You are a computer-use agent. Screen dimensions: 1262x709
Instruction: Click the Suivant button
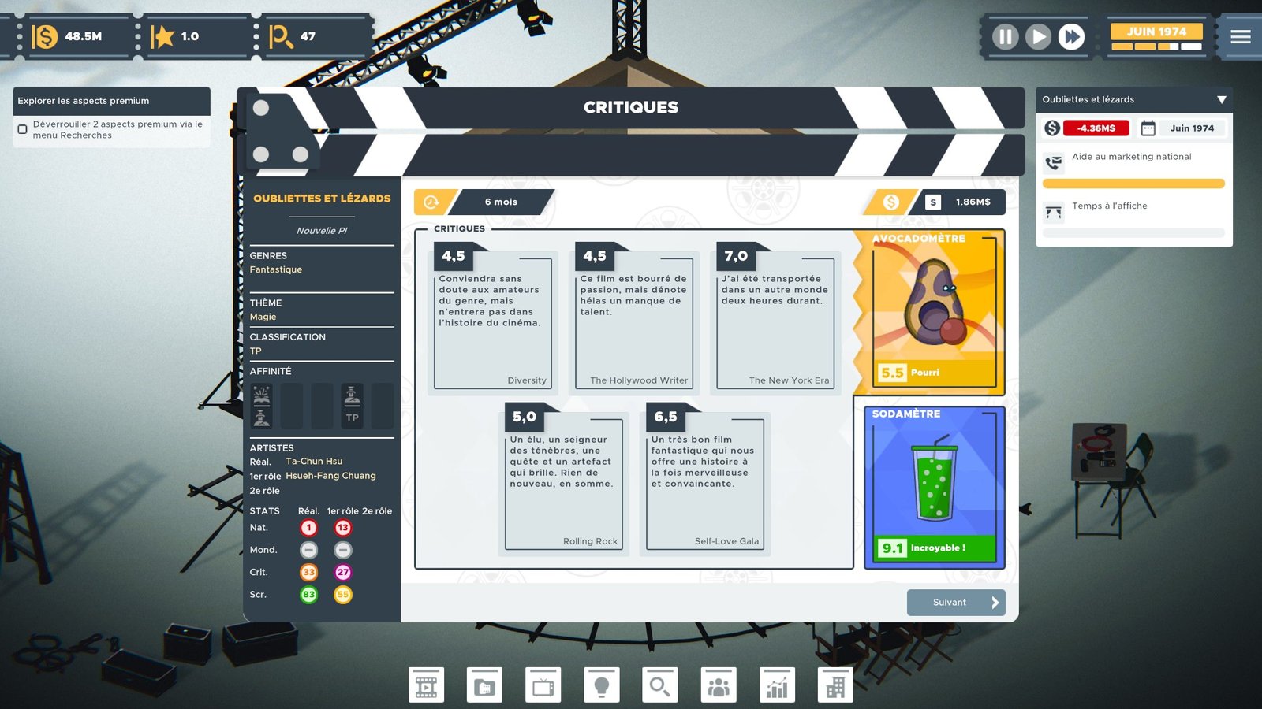pos(955,603)
